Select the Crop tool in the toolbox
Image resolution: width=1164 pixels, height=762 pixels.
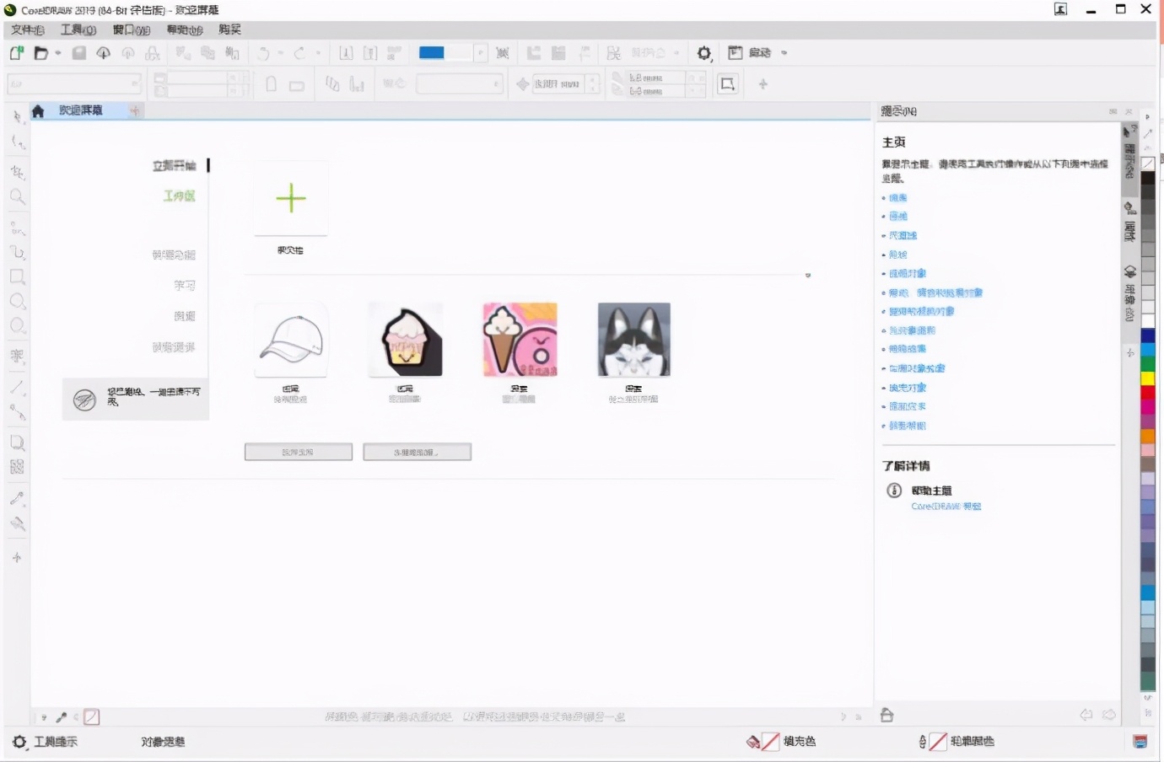[x=17, y=172]
